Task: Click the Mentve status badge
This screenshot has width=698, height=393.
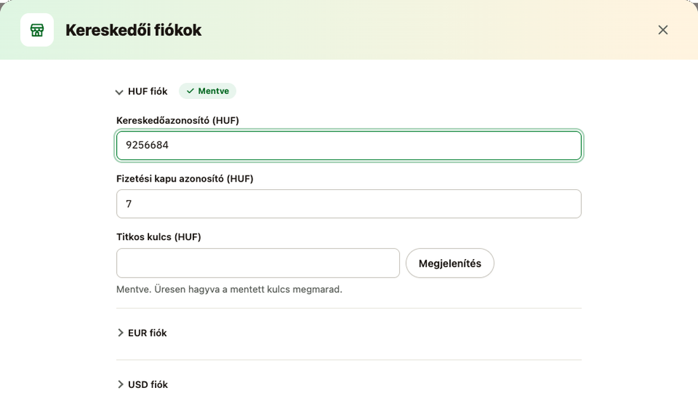Action: click(207, 91)
